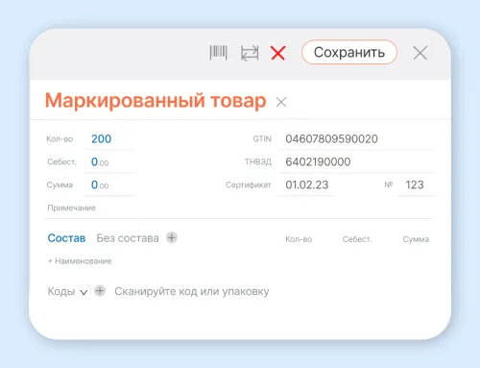Edit certificate number 123
Image resolution: width=480 pixels, height=368 pixels.
pyautogui.click(x=415, y=185)
